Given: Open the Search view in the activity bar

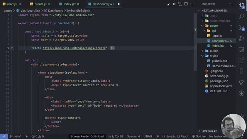Looking at the screenshot, I should [241, 16].
